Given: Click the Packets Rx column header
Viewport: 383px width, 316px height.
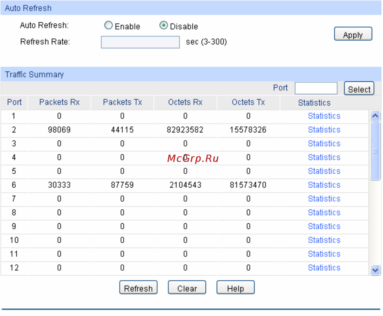Looking at the screenshot, I should [59, 102].
